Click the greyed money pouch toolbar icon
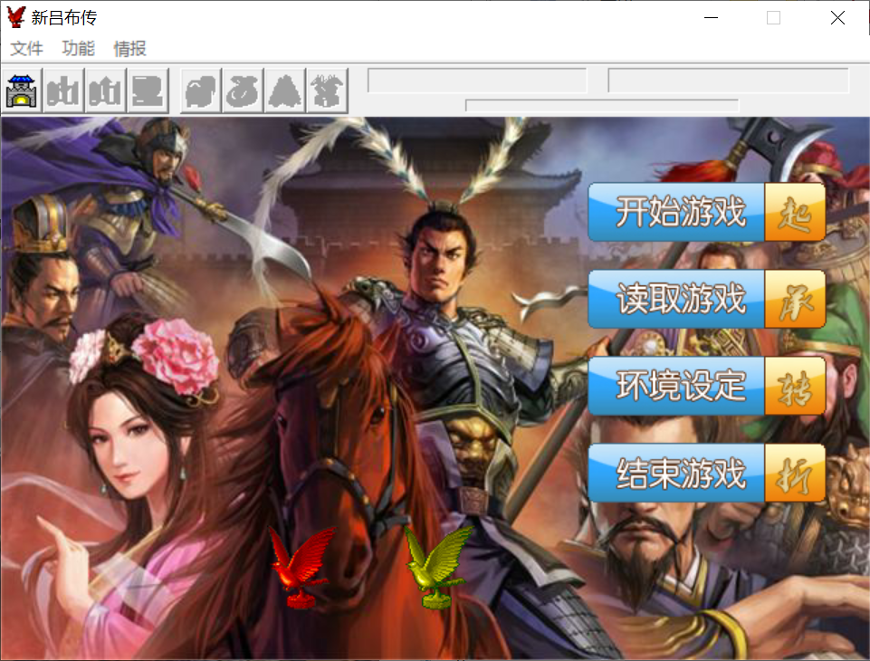 [243, 91]
